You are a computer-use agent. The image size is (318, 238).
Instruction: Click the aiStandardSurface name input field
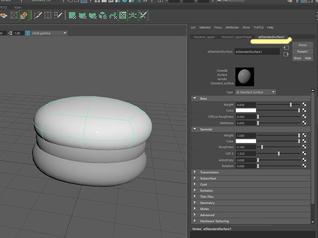257,52
